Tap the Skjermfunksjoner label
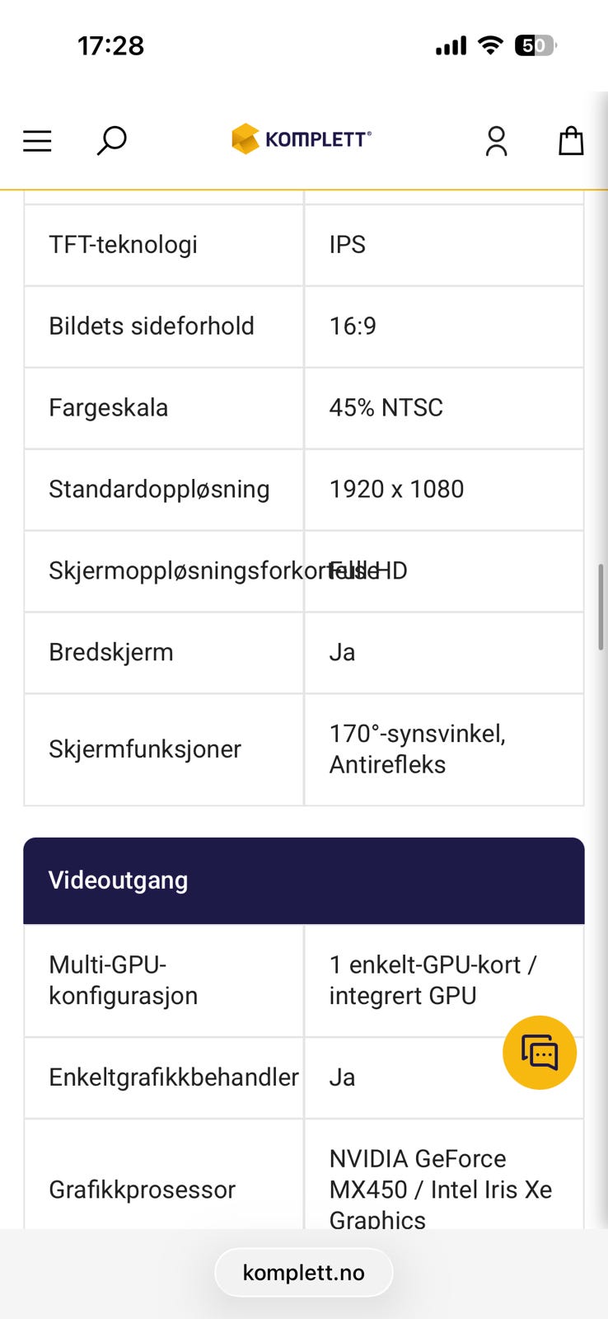The height and width of the screenshot is (1319, 608). pos(144,749)
